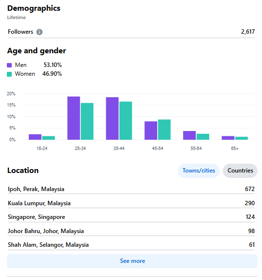The width and height of the screenshot is (262, 280).
Task: Switch to the Countries tab
Action: [x=240, y=171]
